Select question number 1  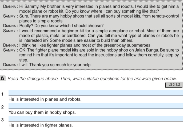(2, 94)
